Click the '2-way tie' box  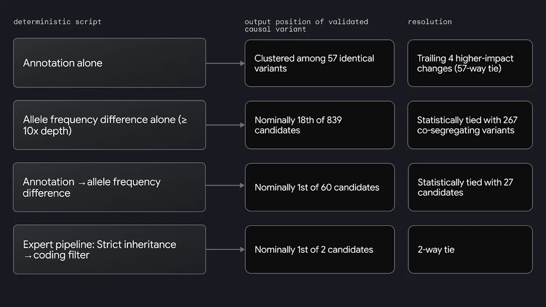(471, 249)
